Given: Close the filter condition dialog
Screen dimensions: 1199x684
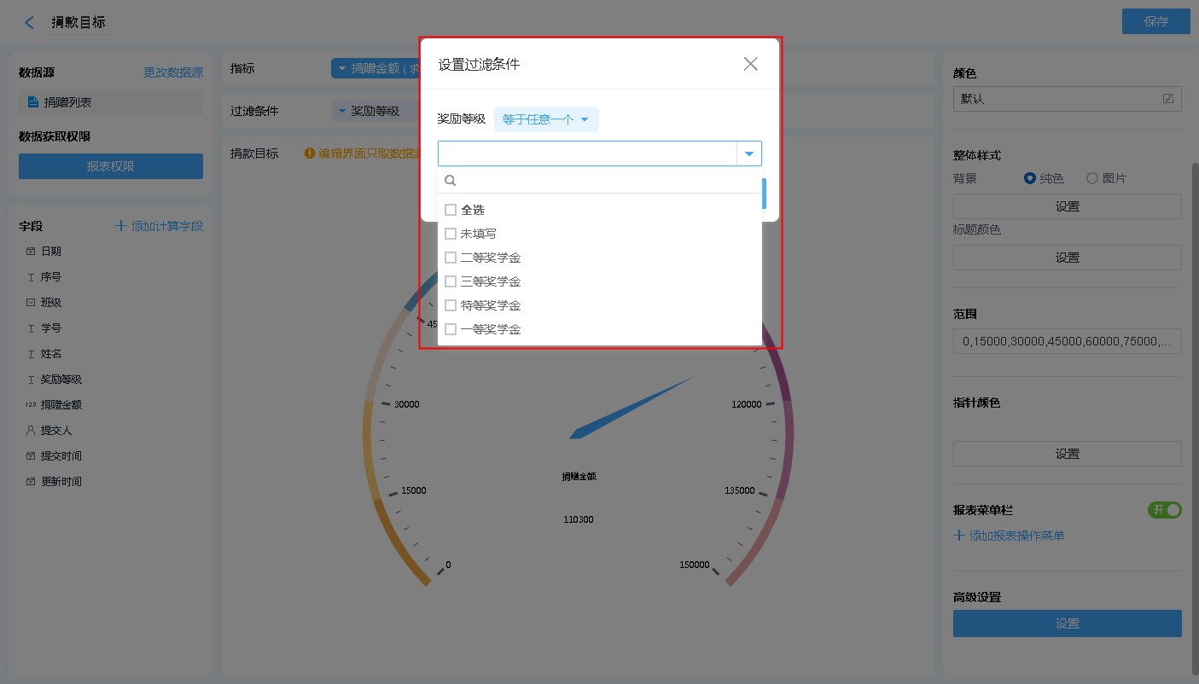Looking at the screenshot, I should [750, 64].
